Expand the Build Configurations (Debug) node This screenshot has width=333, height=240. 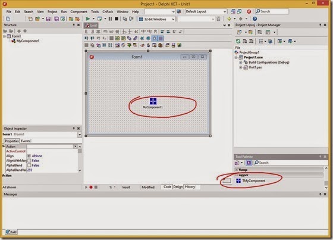point(241,63)
